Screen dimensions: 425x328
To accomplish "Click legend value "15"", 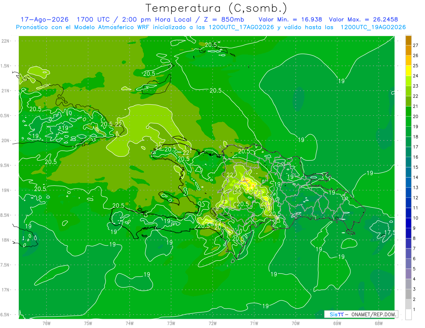I will tap(416, 167).
